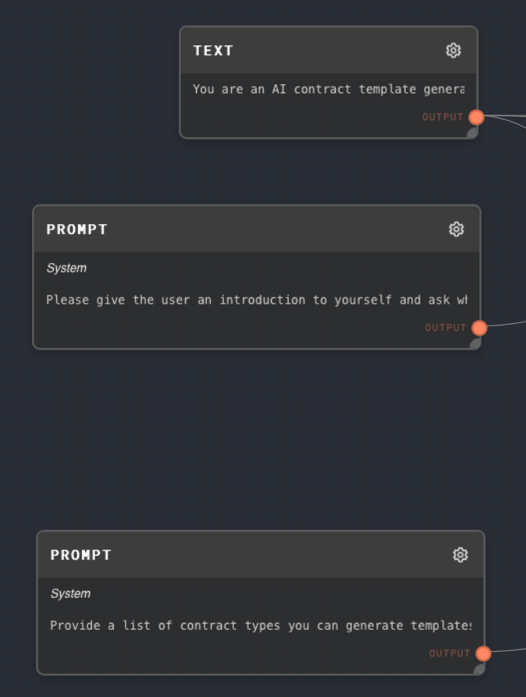Open settings gear on the introduction PROMPT node
Screen dimensions: 526x697
(456, 229)
